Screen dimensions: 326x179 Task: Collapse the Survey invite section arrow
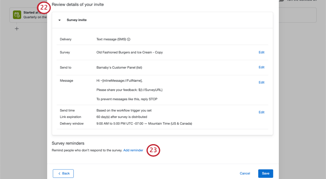point(59,20)
